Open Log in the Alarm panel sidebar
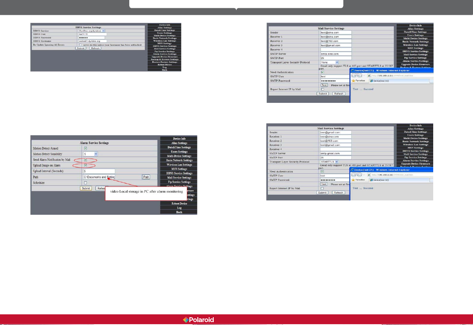The height and width of the screenshot is (325, 473). click(x=179, y=208)
